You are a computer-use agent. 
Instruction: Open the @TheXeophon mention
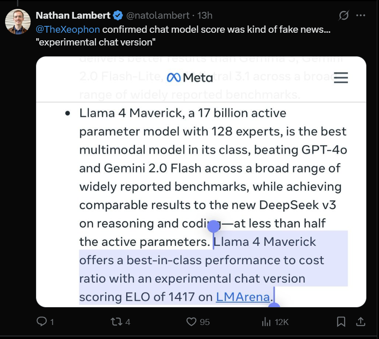pyautogui.click(x=68, y=29)
